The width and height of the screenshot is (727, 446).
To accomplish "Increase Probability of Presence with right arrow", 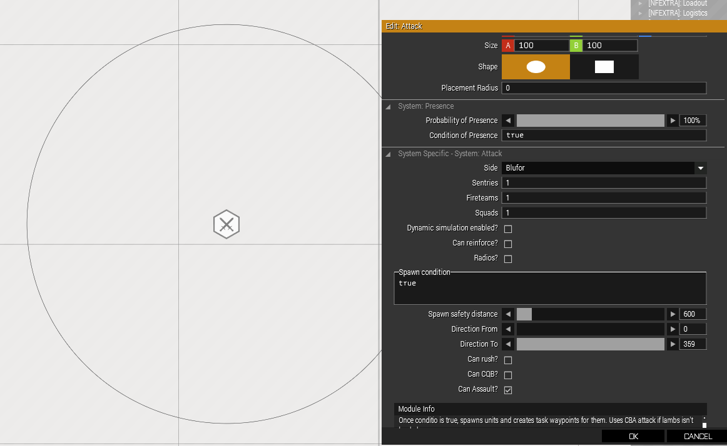I will (x=673, y=121).
